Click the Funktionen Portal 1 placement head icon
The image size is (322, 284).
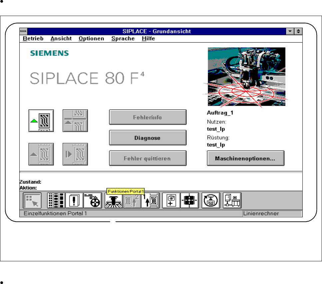[114, 201]
